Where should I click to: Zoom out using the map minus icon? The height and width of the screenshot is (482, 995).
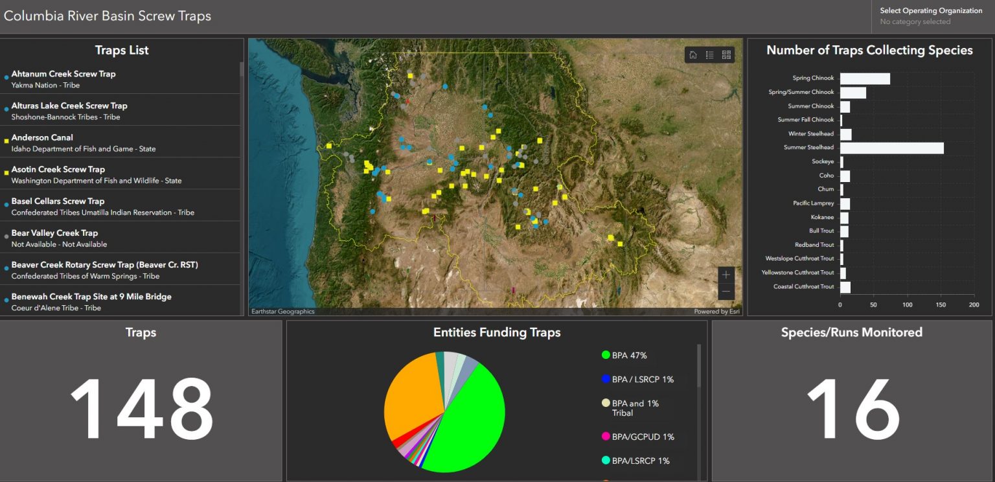pyautogui.click(x=726, y=292)
